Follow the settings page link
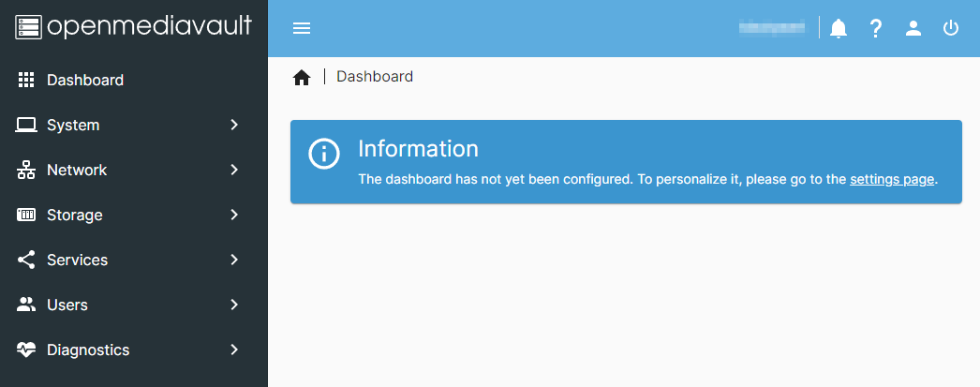Viewport: 980px width, 387px height. [x=892, y=179]
